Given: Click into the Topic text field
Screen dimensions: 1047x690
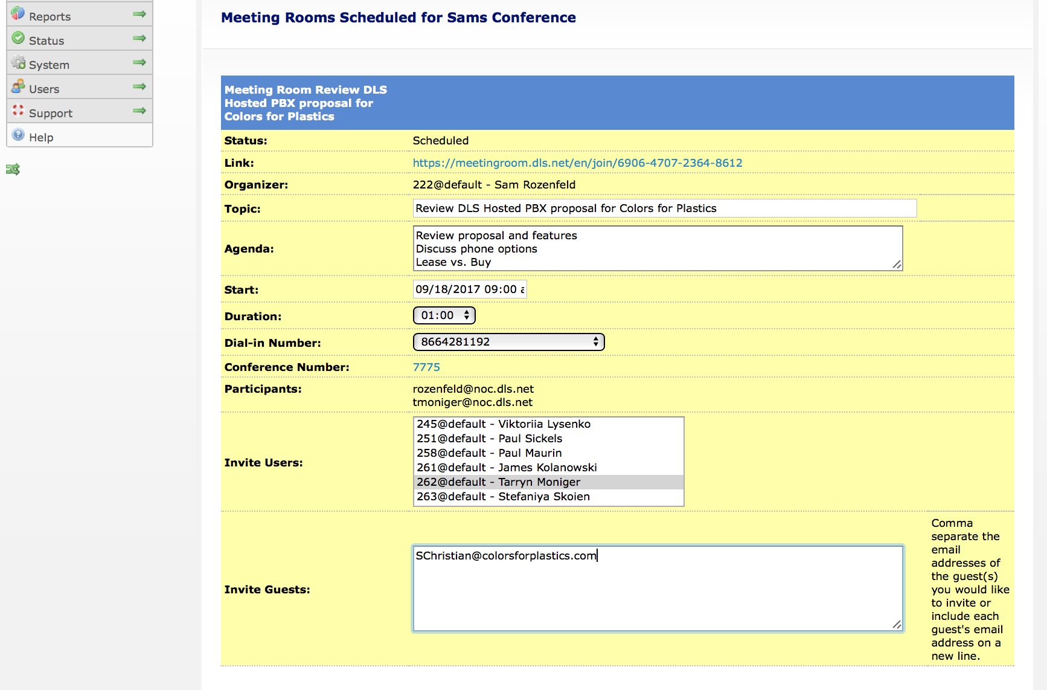Looking at the screenshot, I should click(665, 208).
